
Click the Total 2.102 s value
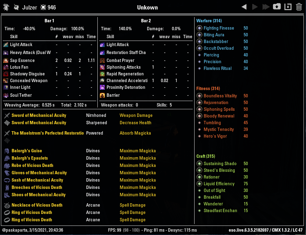[x=80, y=105]
